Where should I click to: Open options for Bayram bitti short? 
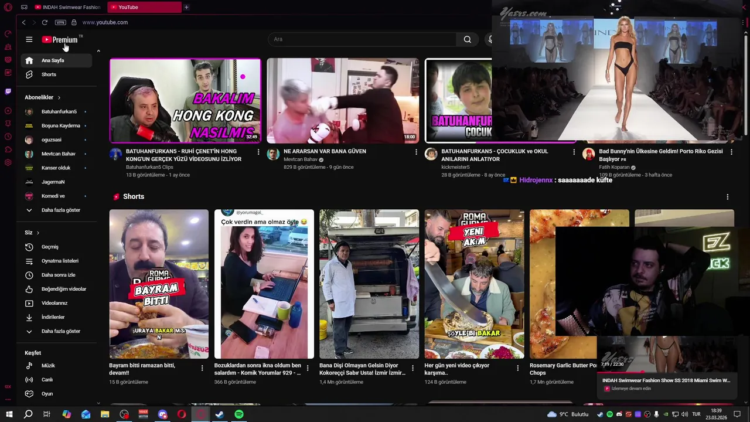(x=202, y=368)
